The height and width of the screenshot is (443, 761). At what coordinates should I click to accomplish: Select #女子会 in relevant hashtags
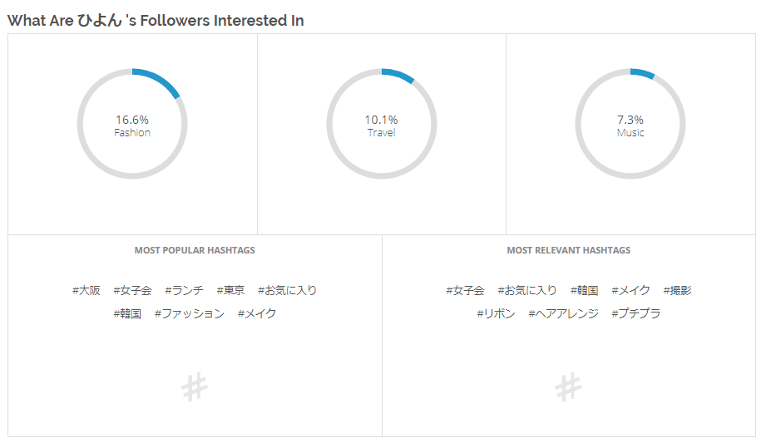pos(465,291)
